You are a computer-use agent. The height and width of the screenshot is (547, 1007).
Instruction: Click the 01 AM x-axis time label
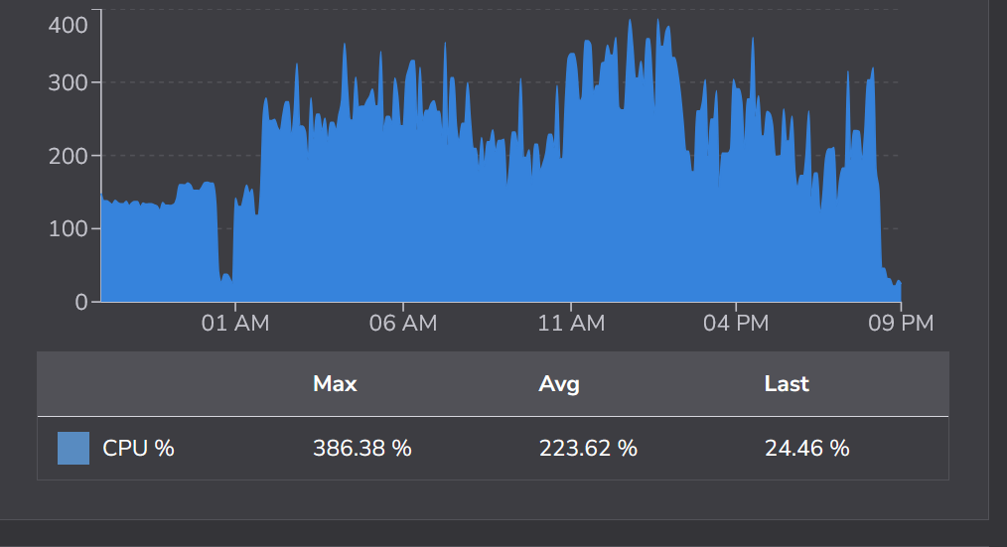pos(235,324)
